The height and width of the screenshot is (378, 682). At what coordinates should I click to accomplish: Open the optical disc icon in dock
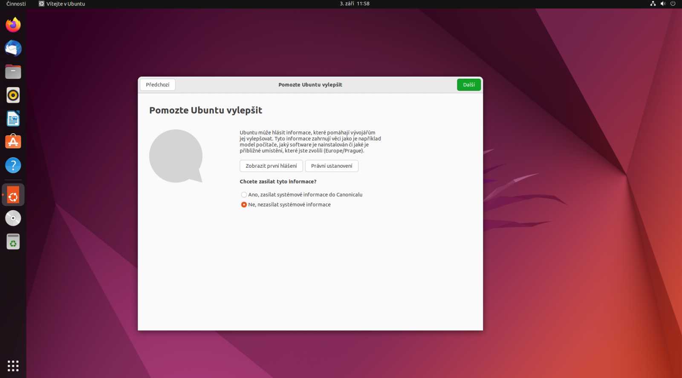click(13, 218)
